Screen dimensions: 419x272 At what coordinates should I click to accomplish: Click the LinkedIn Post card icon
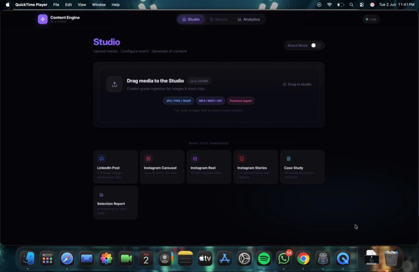click(101, 158)
